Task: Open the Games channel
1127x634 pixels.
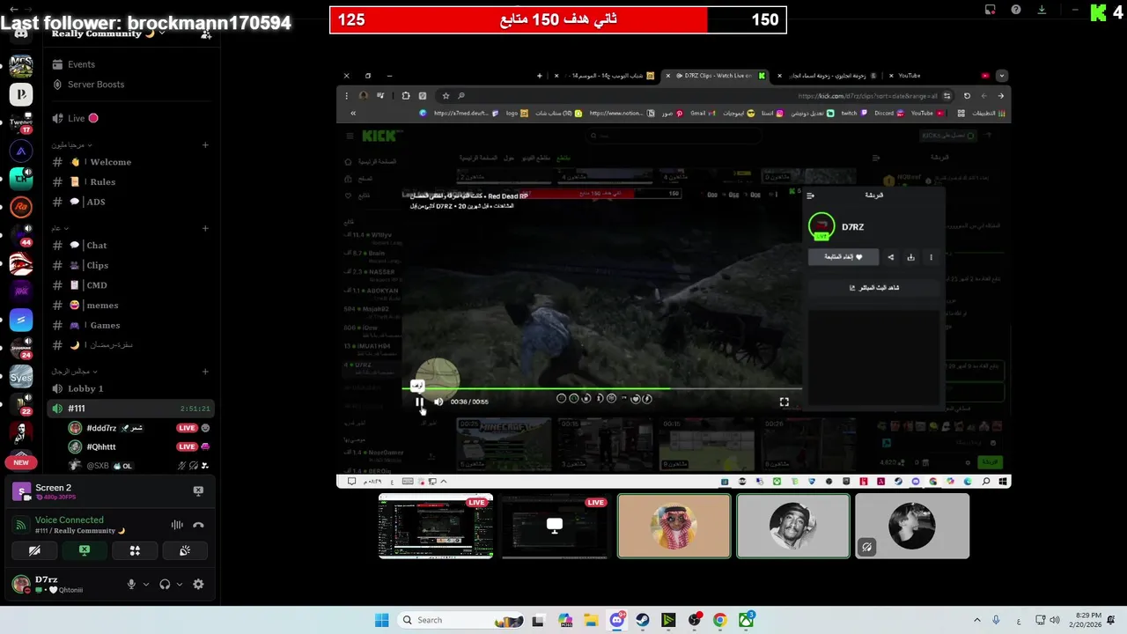Action: [130, 325]
